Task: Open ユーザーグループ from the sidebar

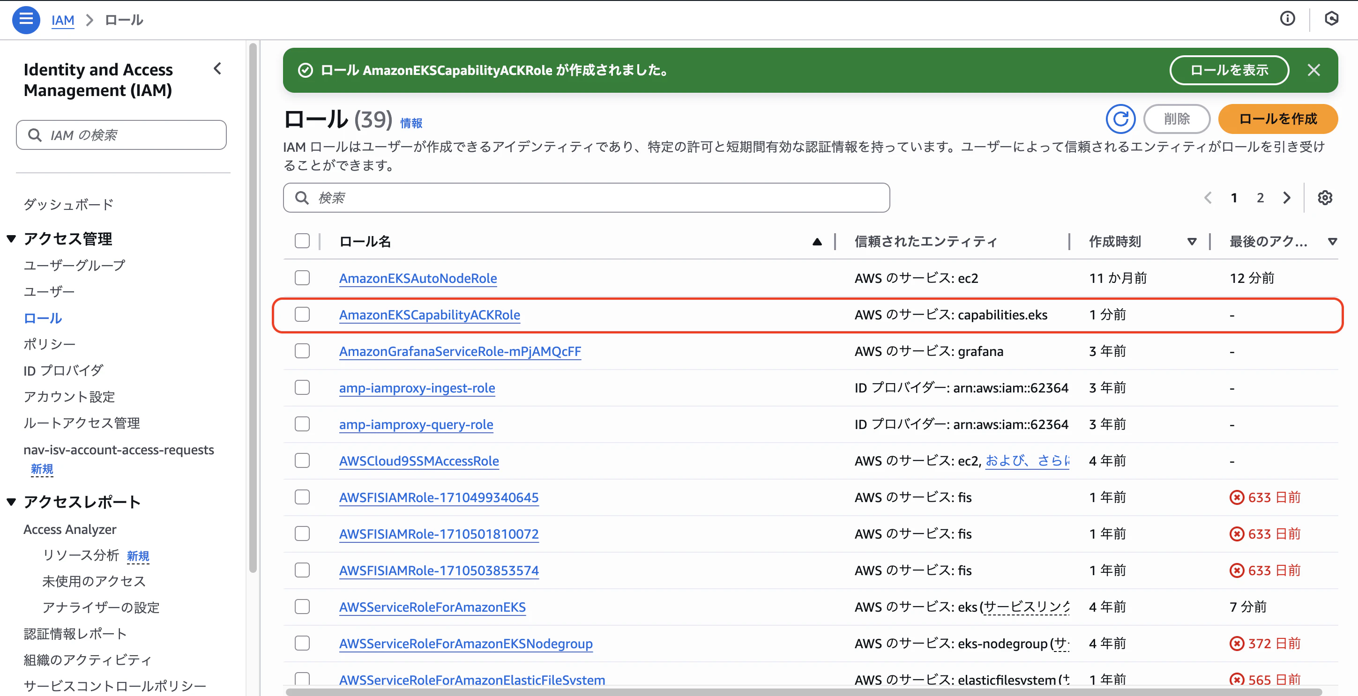Action: (74, 265)
